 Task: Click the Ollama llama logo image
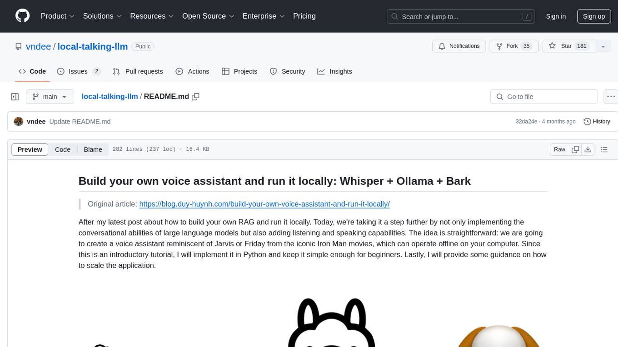[332, 322]
